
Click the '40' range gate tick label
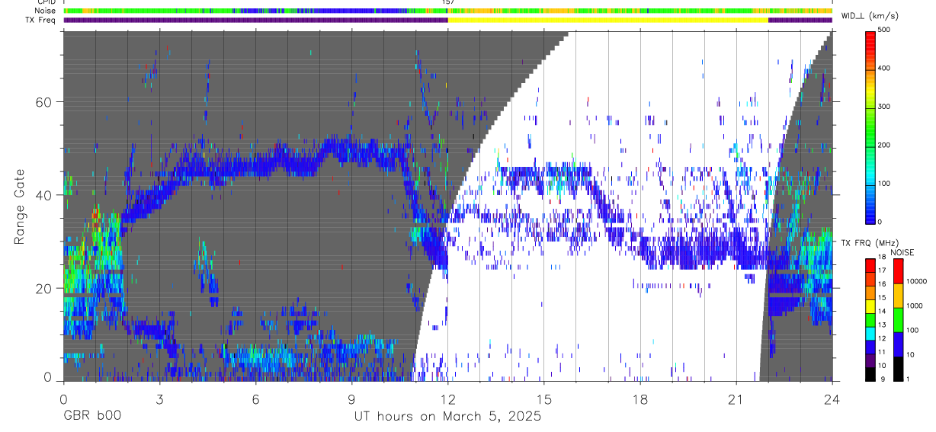44,195
